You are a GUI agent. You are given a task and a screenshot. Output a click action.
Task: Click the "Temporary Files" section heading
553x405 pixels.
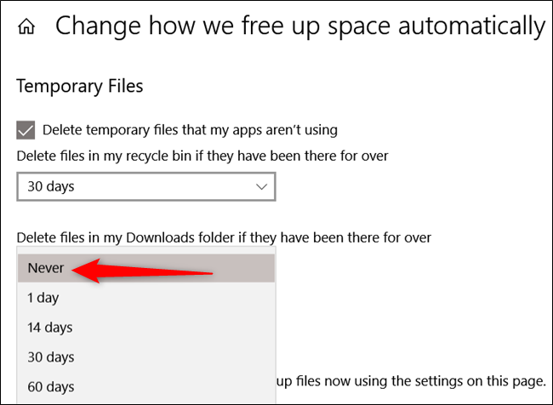80,86
